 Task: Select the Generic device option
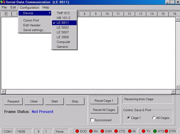tap(62, 47)
